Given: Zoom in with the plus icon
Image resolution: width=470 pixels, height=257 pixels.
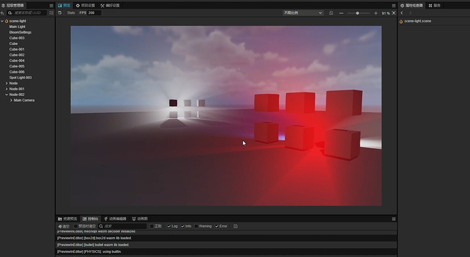Looking at the screenshot, I should (375, 13).
